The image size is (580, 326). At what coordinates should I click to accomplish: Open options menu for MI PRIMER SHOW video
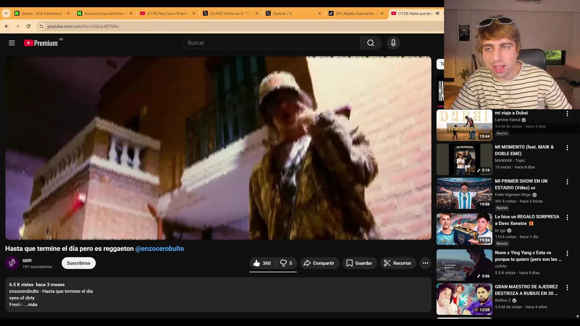click(x=567, y=182)
